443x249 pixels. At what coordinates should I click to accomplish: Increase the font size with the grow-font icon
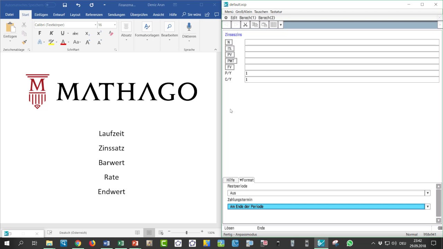coord(88,42)
